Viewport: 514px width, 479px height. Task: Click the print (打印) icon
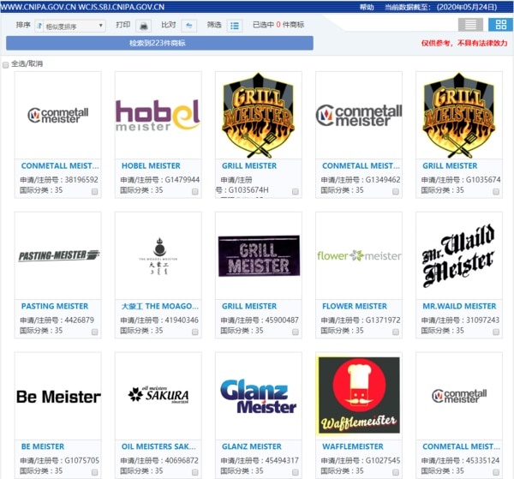click(144, 26)
